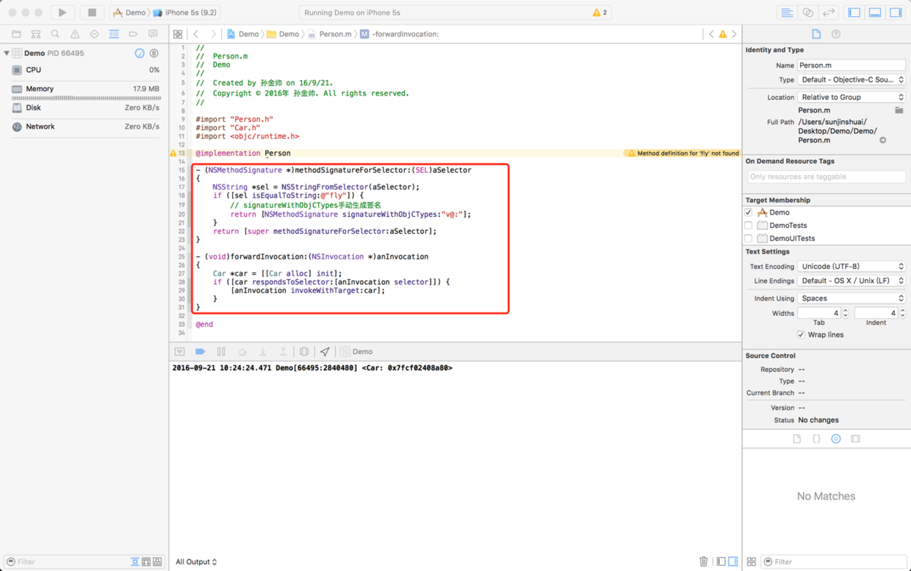This screenshot has width=911, height=571.
Task: Open the related items grid icon in jump bar
Action: click(178, 34)
